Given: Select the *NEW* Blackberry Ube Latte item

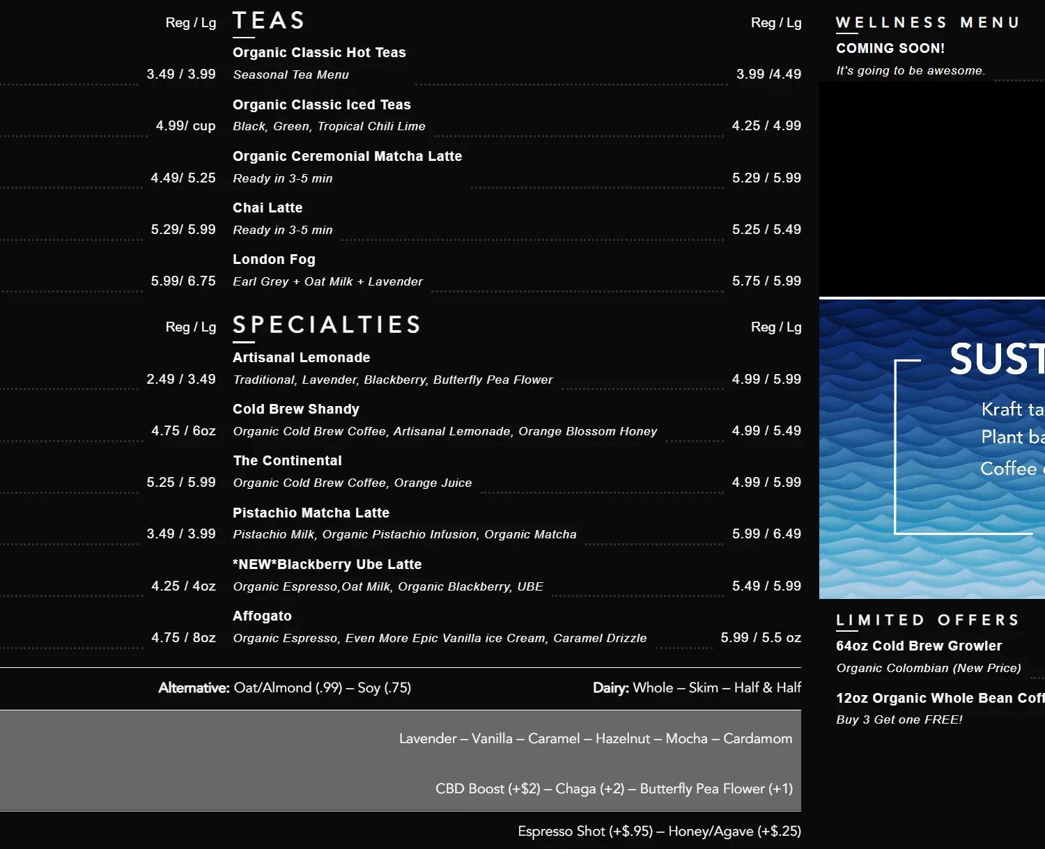Looking at the screenshot, I should (327, 564).
